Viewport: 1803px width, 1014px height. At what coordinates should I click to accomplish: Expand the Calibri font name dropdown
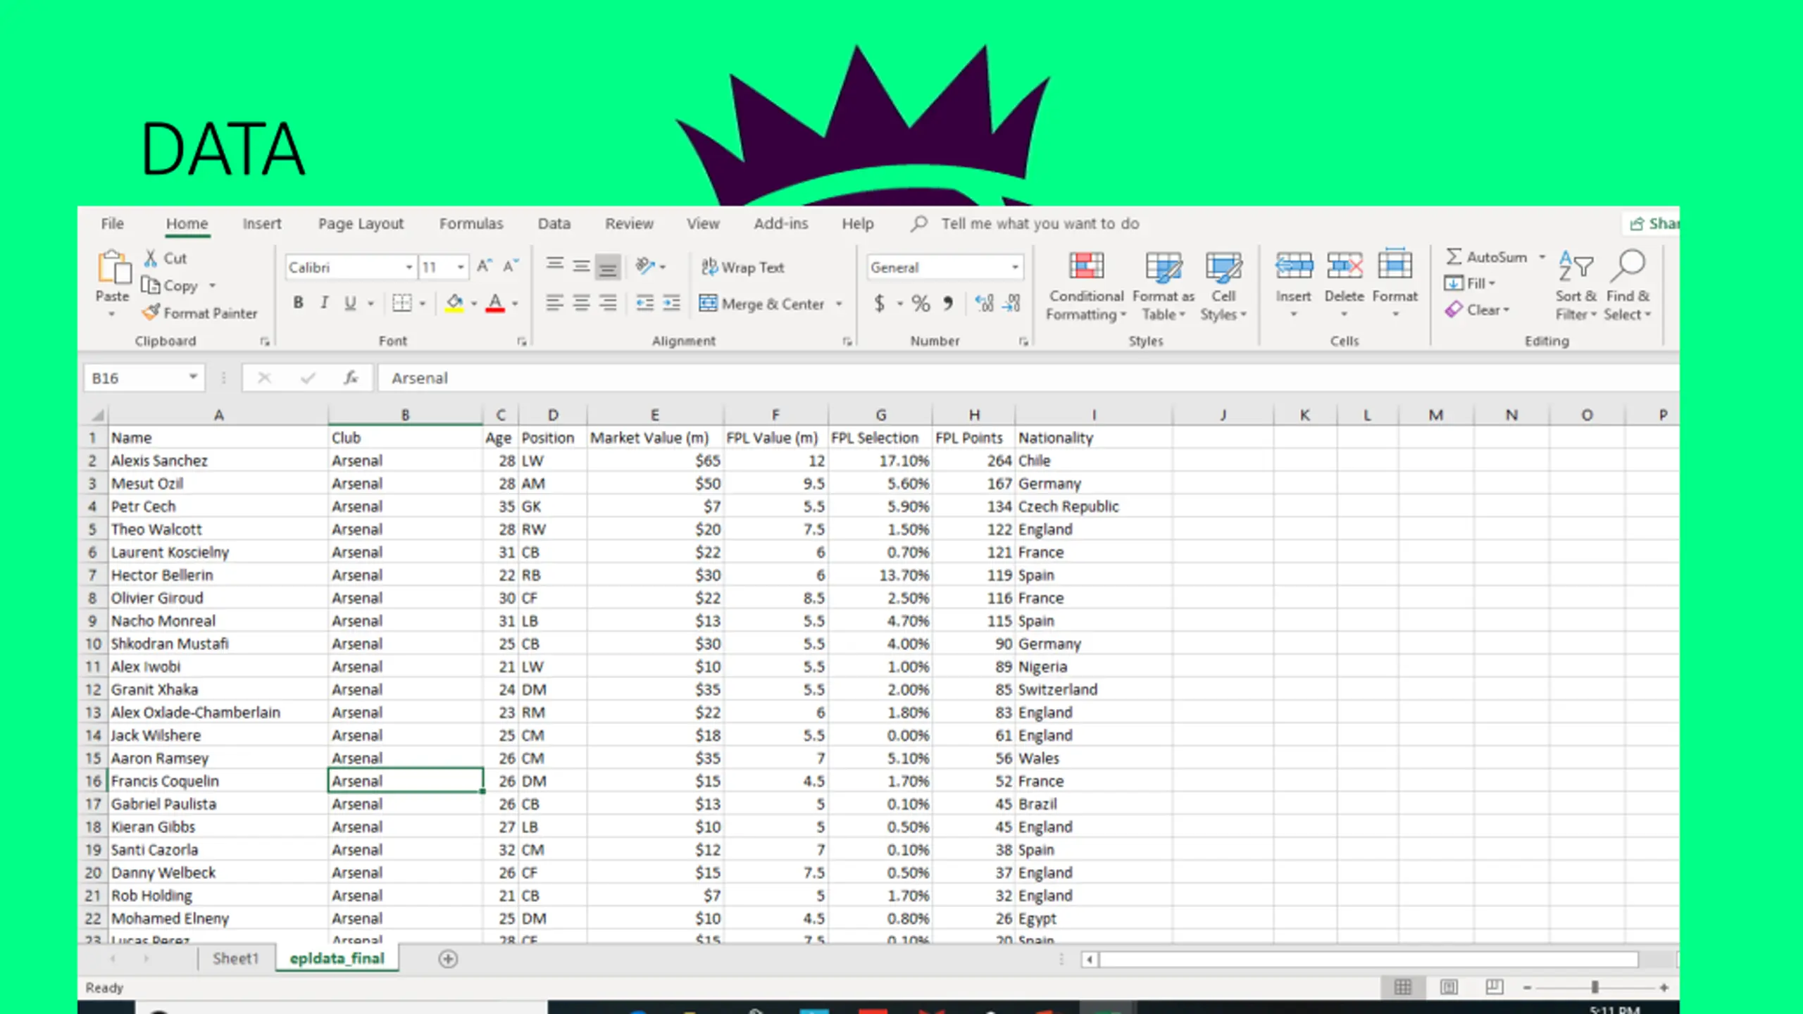click(408, 268)
